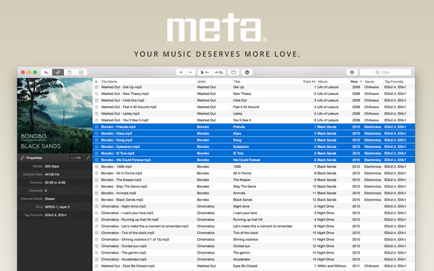Click the tags to file name icon
Image resolution: width=434 pixels, height=271 pixels.
tap(219, 72)
